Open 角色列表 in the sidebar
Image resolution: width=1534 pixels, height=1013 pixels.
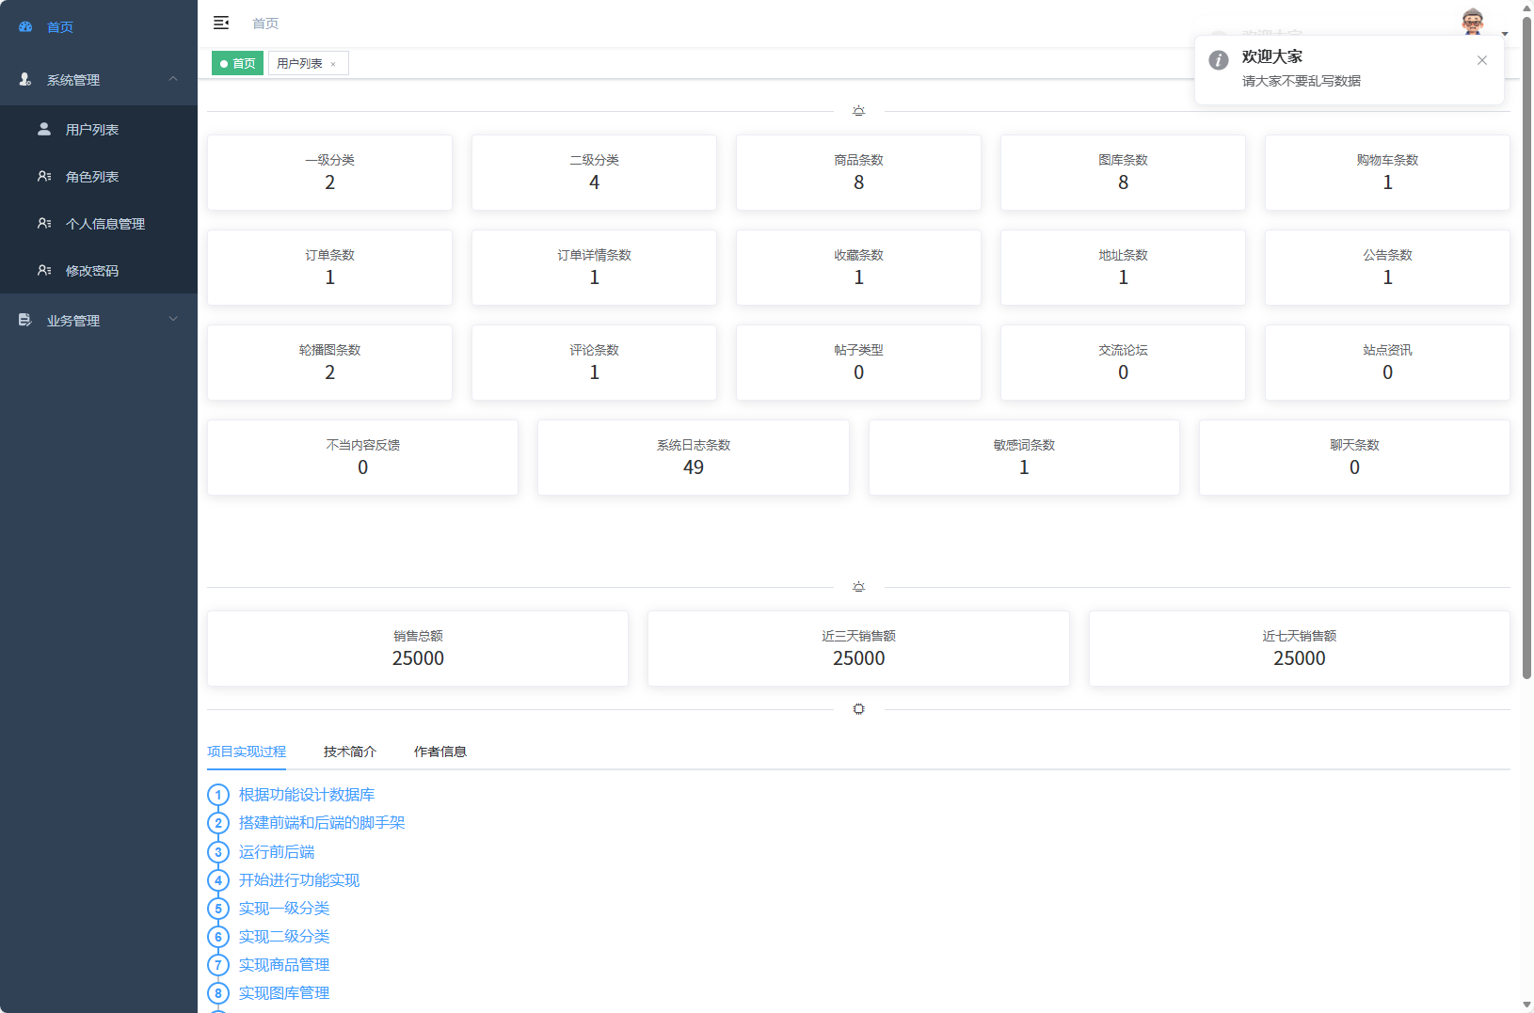point(99,177)
